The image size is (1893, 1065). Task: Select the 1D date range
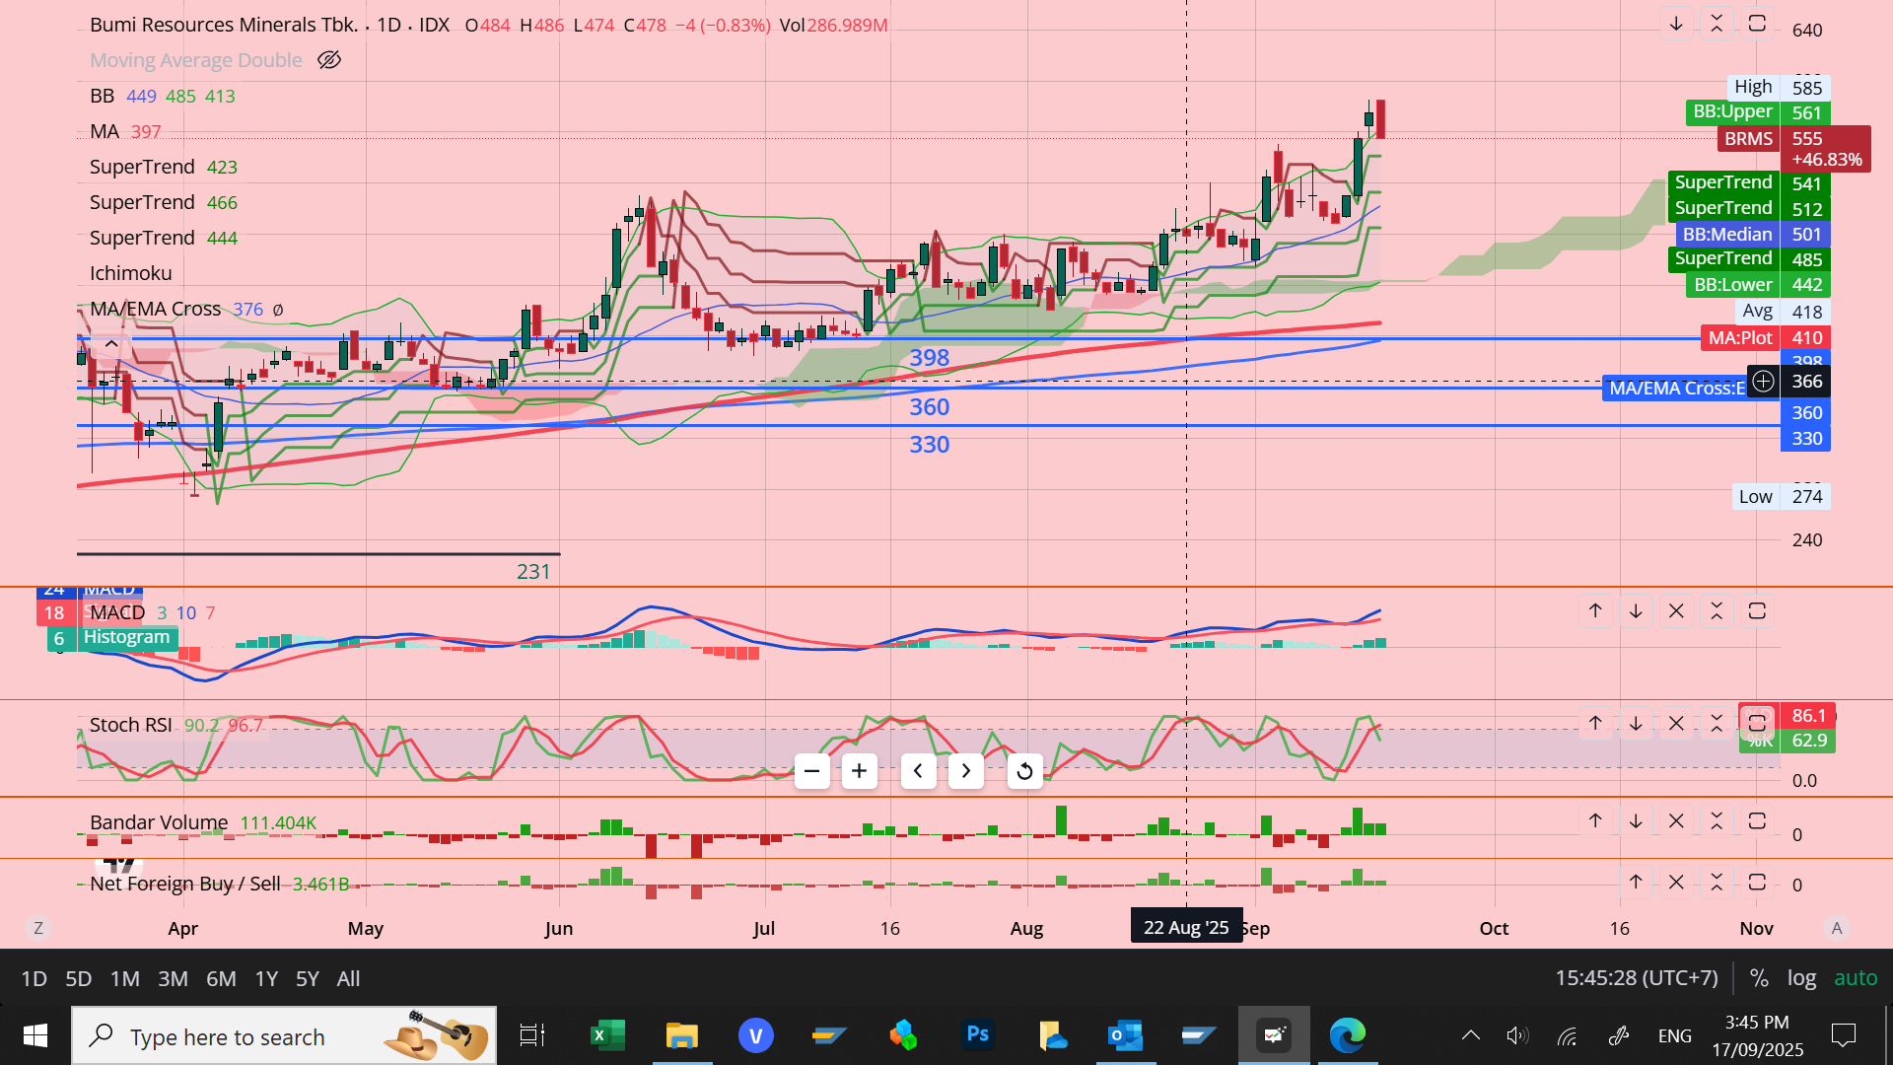(x=35, y=978)
